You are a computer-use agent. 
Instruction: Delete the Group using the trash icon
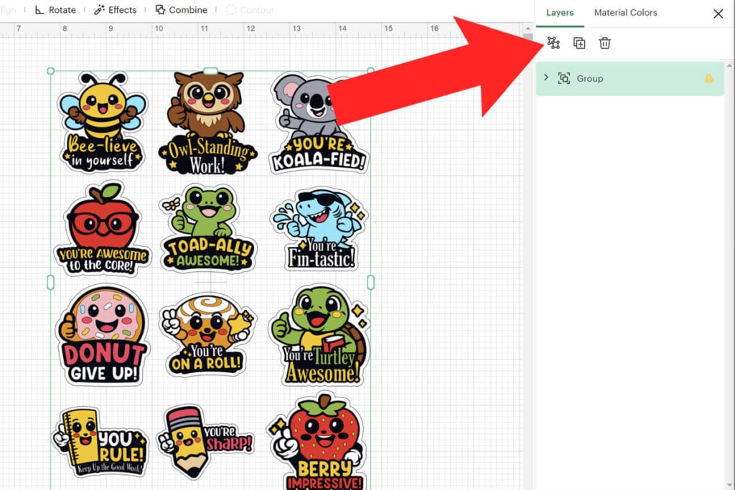click(605, 43)
